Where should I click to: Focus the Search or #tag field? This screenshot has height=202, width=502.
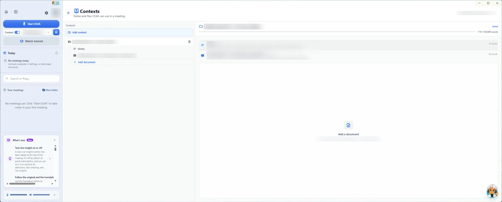click(x=31, y=78)
